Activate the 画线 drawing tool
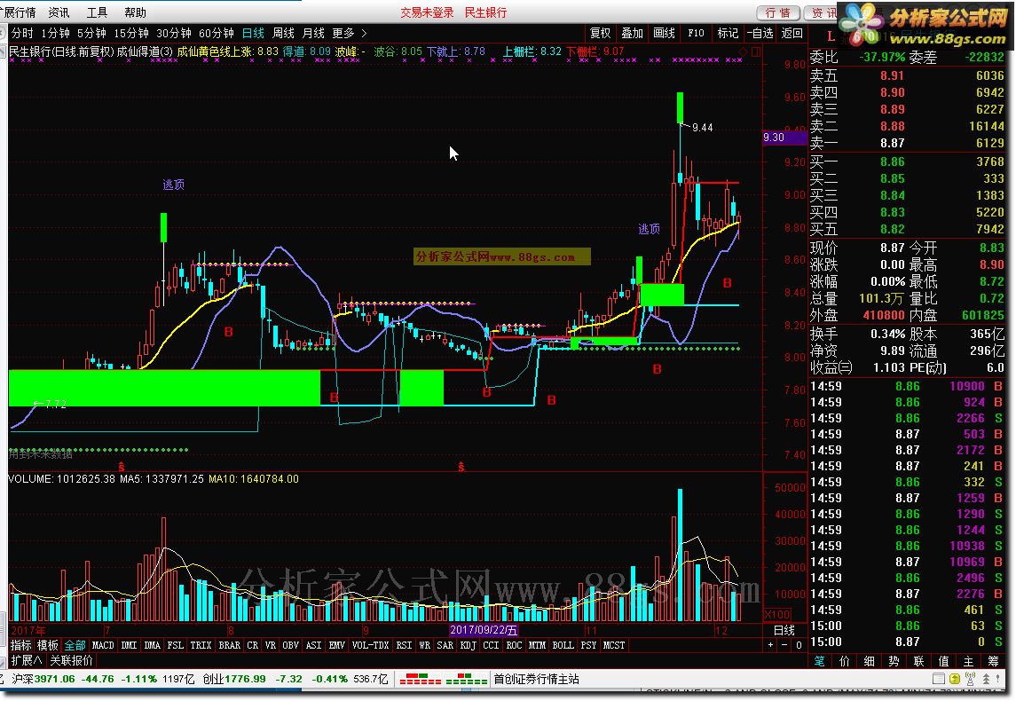 pyautogui.click(x=664, y=33)
